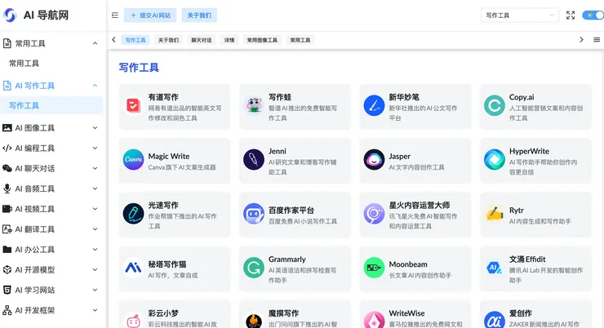This screenshot has height=328, width=604.
Task: Open the 彩云小梦 robot icon
Action: [x=133, y=321]
